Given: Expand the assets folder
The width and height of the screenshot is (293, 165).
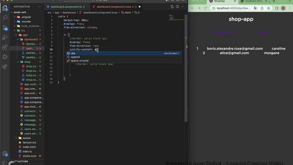Looking at the screenshot, I should tap(16, 138).
